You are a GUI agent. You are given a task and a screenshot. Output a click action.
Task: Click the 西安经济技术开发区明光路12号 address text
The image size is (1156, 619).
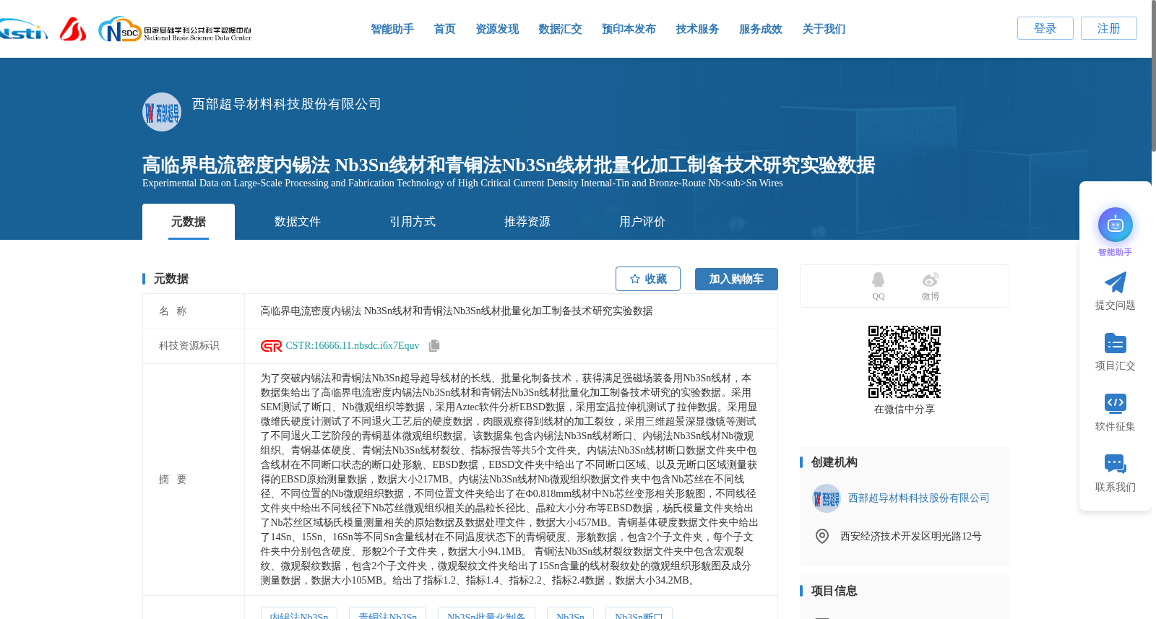click(x=911, y=537)
